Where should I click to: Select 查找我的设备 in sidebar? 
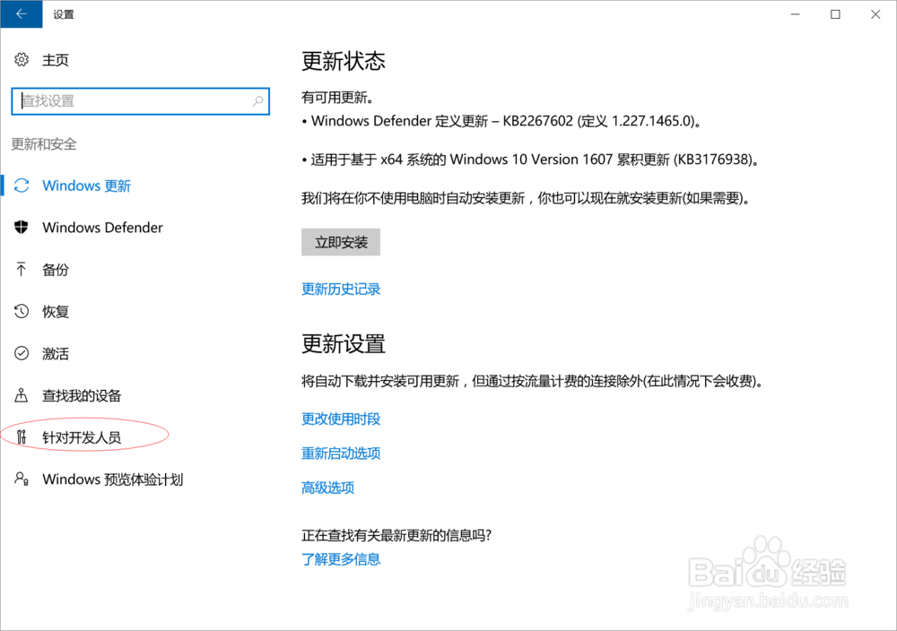point(82,395)
